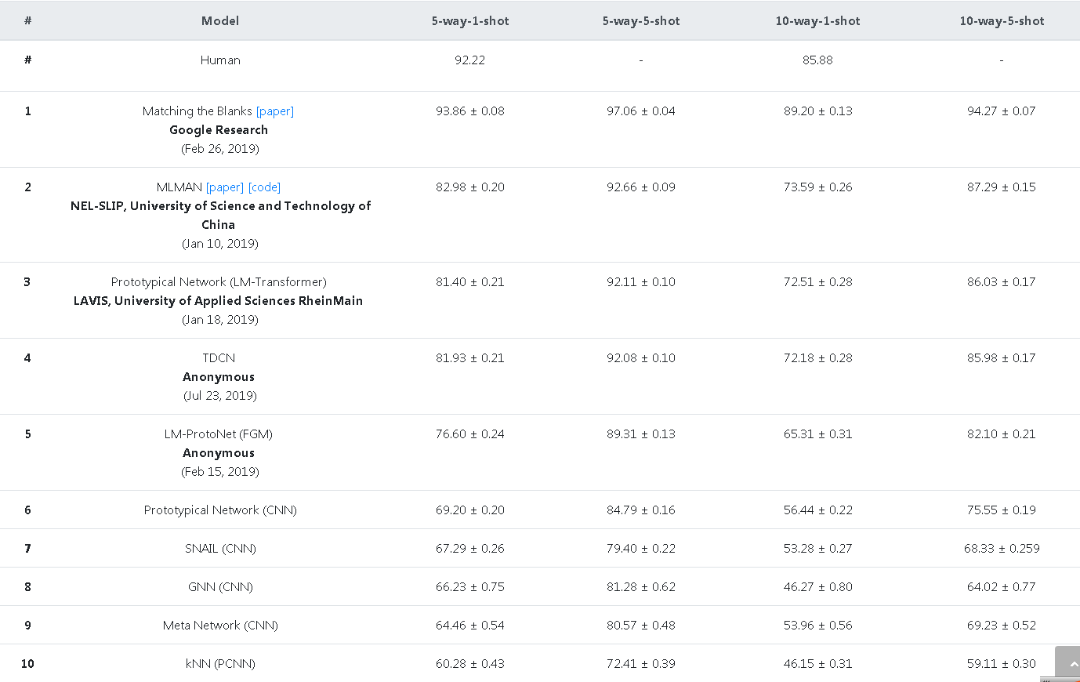
Task: Sort by the 5-way-1-shot column header
Action: pos(470,20)
